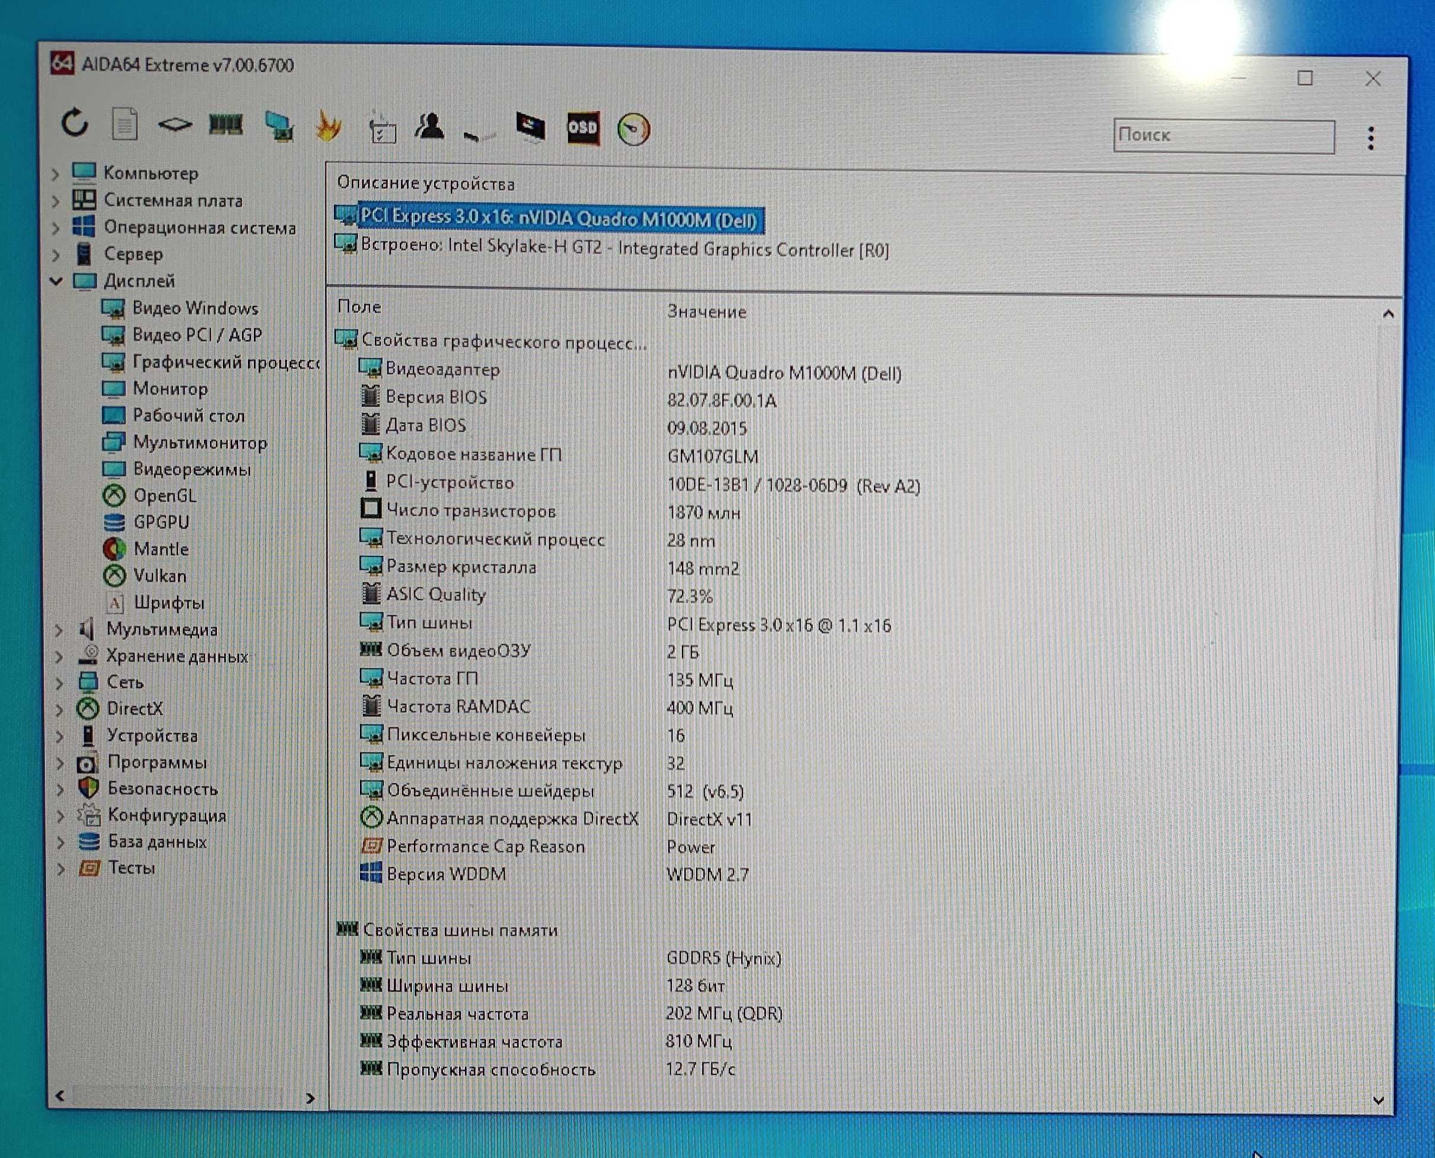1435x1158 pixels.
Task: Click the motherboard chip toolbar icon
Action: pyautogui.click(x=175, y=124)
